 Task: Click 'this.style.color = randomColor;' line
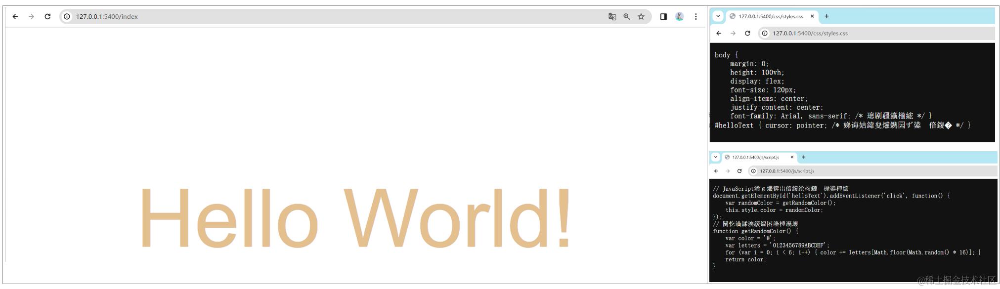(x=774, y=210)
